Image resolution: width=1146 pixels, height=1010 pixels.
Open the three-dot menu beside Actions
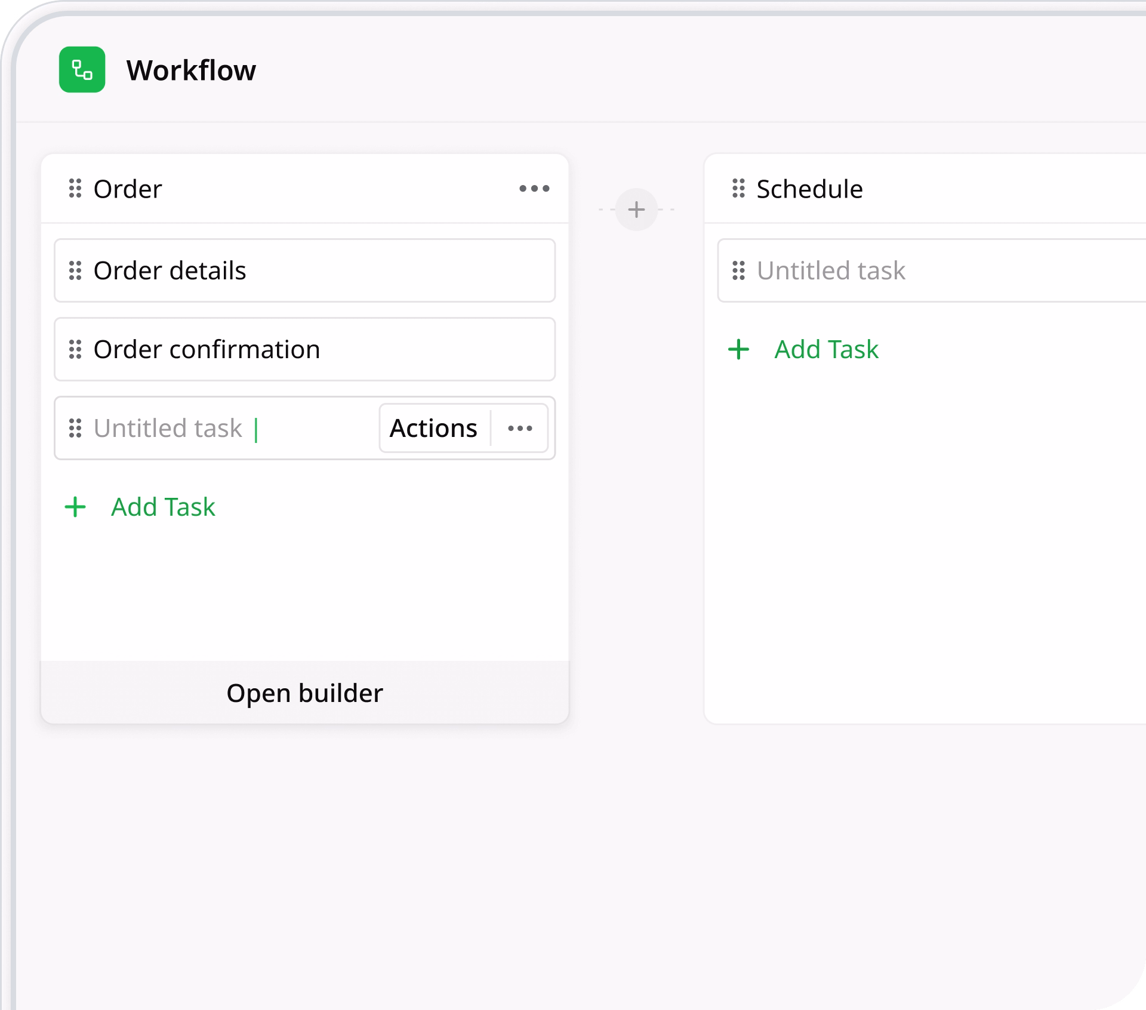pos(520,428)
